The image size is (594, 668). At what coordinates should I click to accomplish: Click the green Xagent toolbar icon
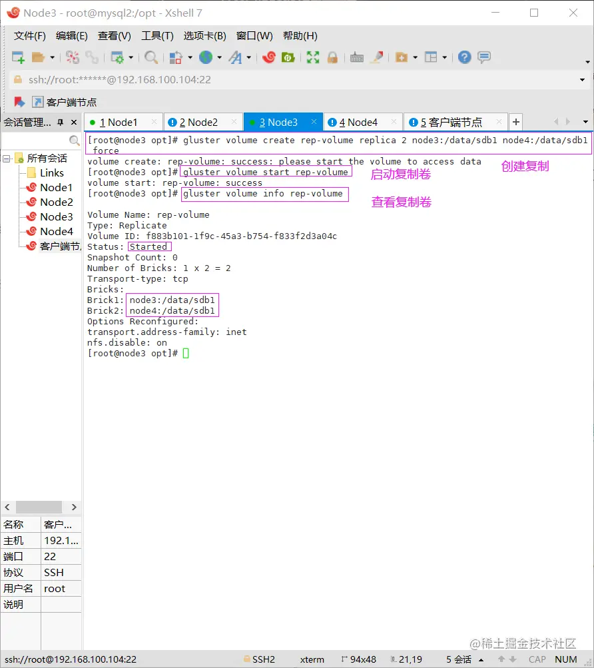(x=288, y=57)
